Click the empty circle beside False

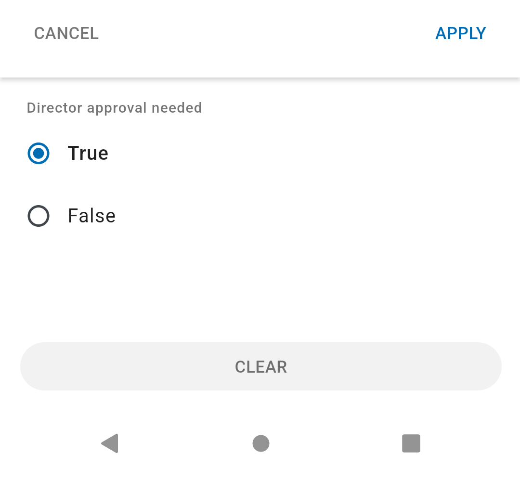click(39, 216)
